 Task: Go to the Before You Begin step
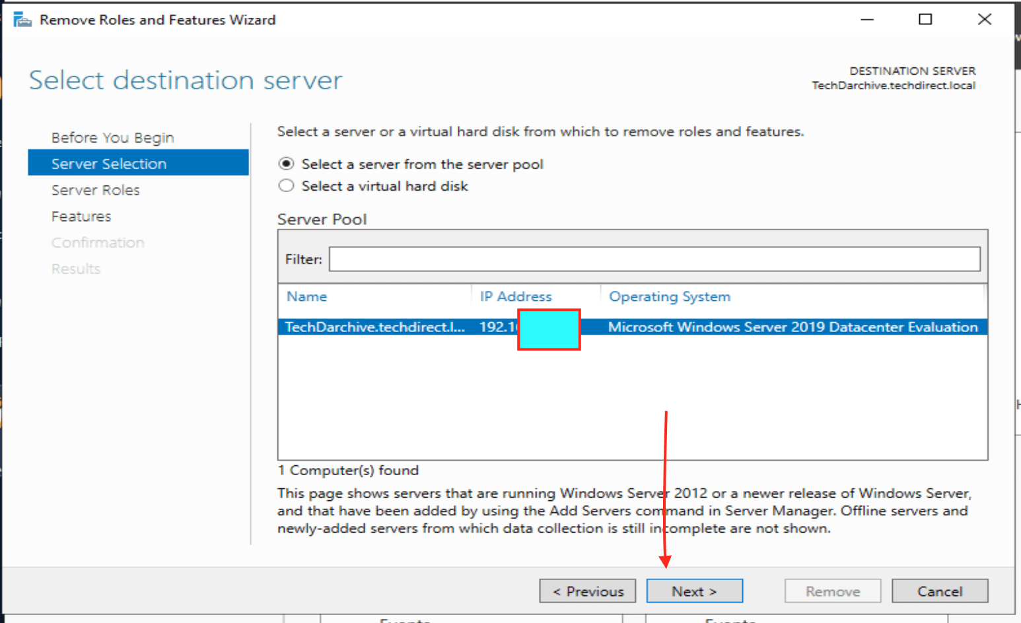pos(112,137)
